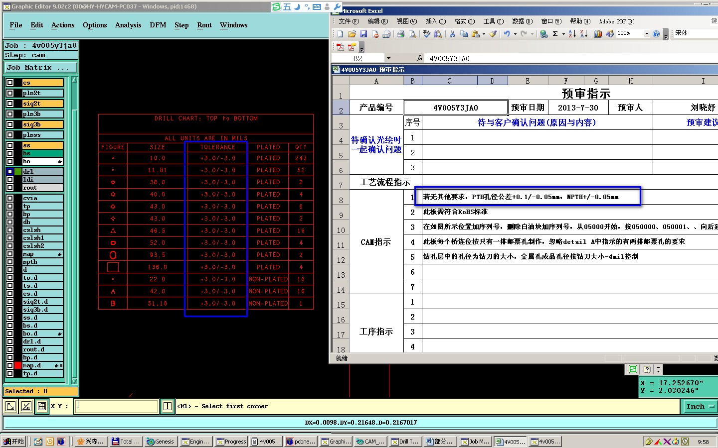Viewport: 718px width, 448px height.
Task: Click the Job Matrix button
Action: [x=41, y=67]
